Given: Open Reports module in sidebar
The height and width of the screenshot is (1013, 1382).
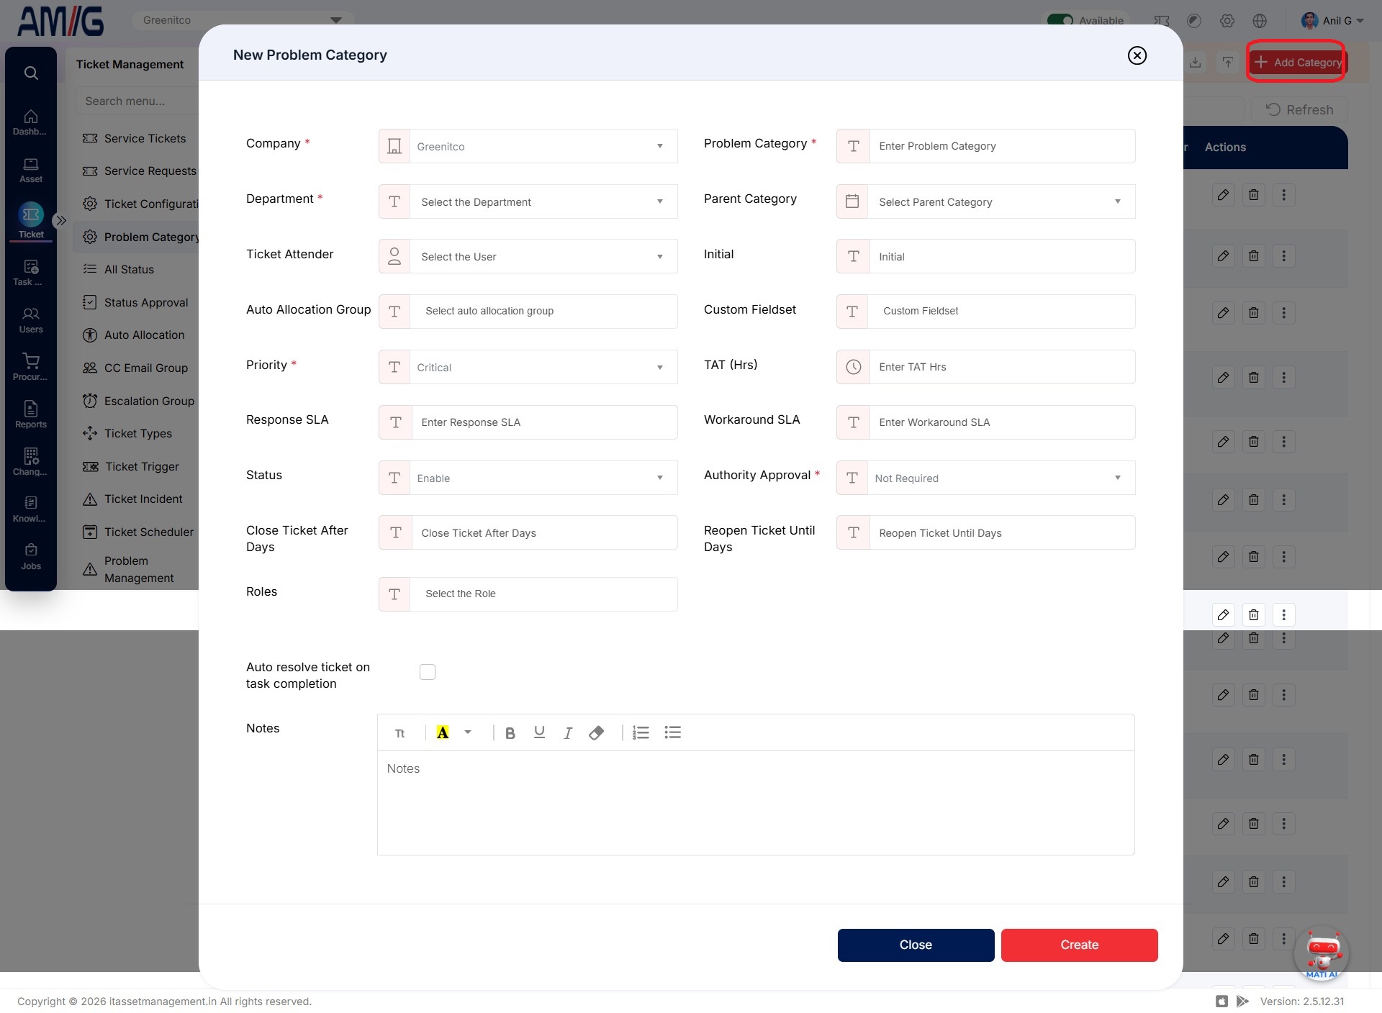Looking at the screenshot, I should 30,415.
